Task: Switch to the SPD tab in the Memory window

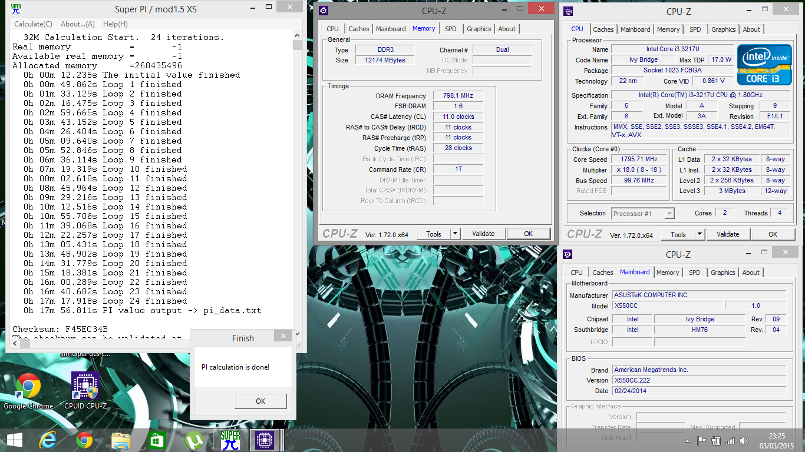Action: [451, 29]
